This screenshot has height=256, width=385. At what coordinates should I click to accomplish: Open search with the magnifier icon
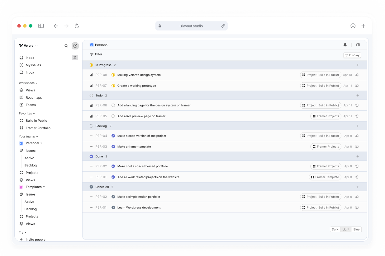[x=66, y=46]
